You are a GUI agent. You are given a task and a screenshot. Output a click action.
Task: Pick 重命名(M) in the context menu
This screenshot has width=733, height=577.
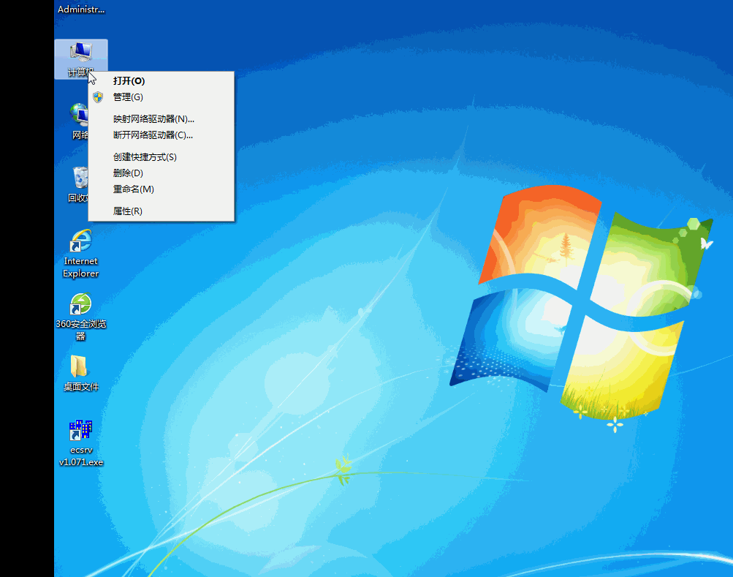162,189
